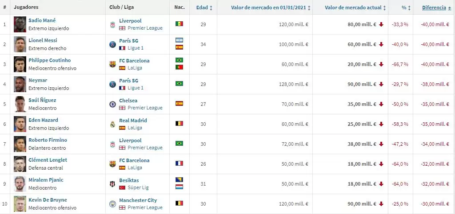Sort by Valor de mercado en 01/01/2021
The height and width of the screenshot is (214, 455).
pyautogui.click(x=271, y=8)
